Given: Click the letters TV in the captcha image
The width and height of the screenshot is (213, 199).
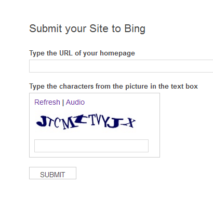Looking at the screenshot, I should pos(95,120).
